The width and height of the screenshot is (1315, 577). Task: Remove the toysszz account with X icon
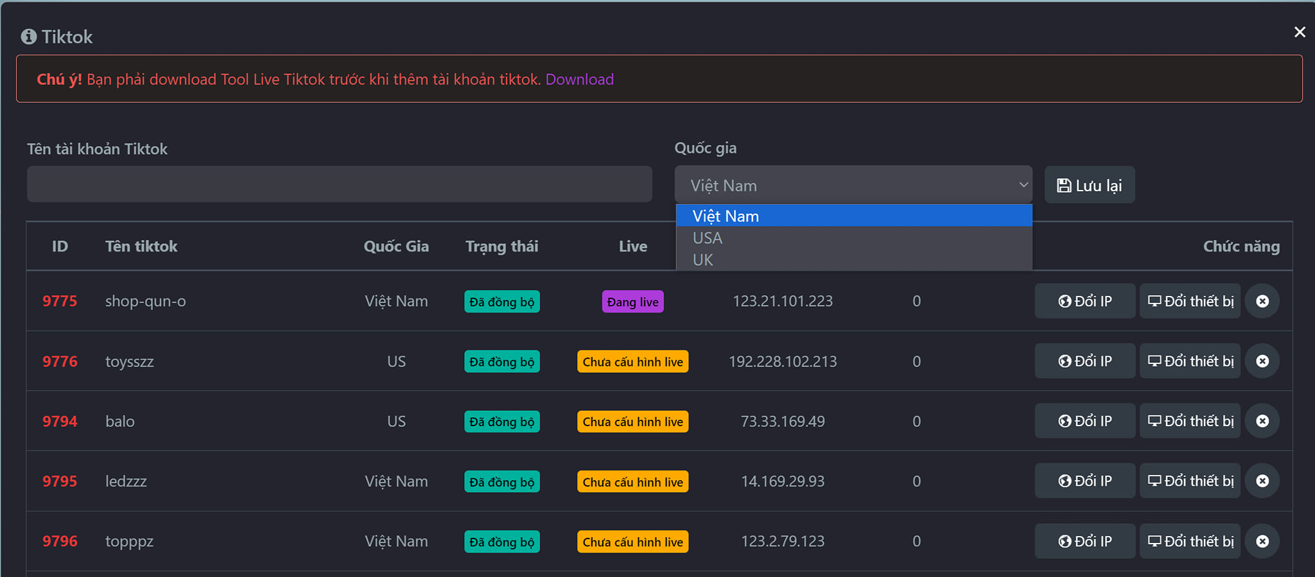point(1262,361)
